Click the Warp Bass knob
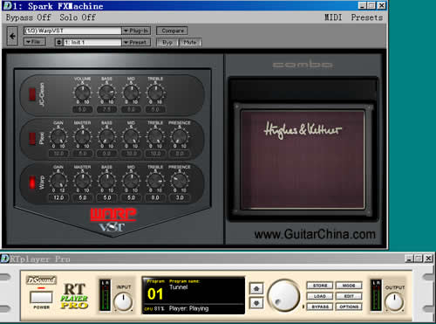Screen dimensions: 436x324 (106, 181)
